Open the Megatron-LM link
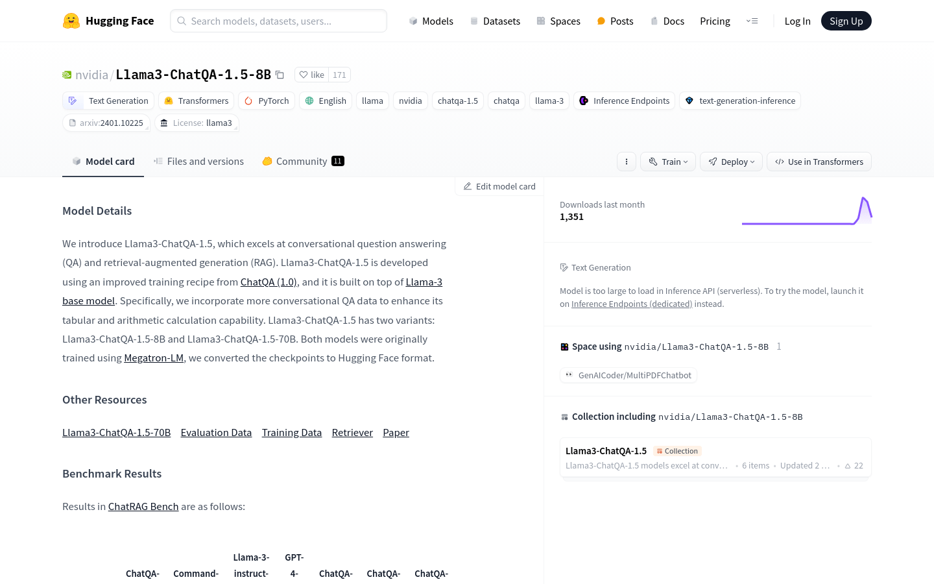934x584 pixels. point(154,358)
